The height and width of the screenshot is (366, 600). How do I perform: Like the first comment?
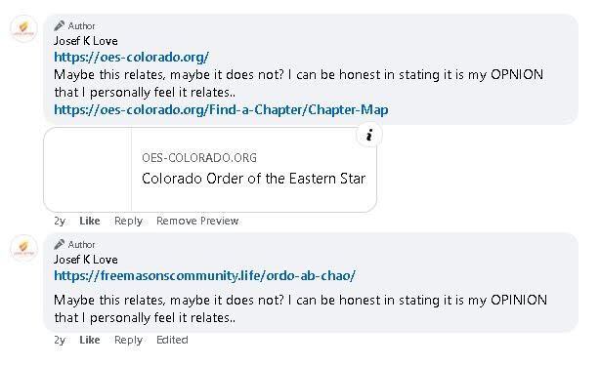coord(90,221)
